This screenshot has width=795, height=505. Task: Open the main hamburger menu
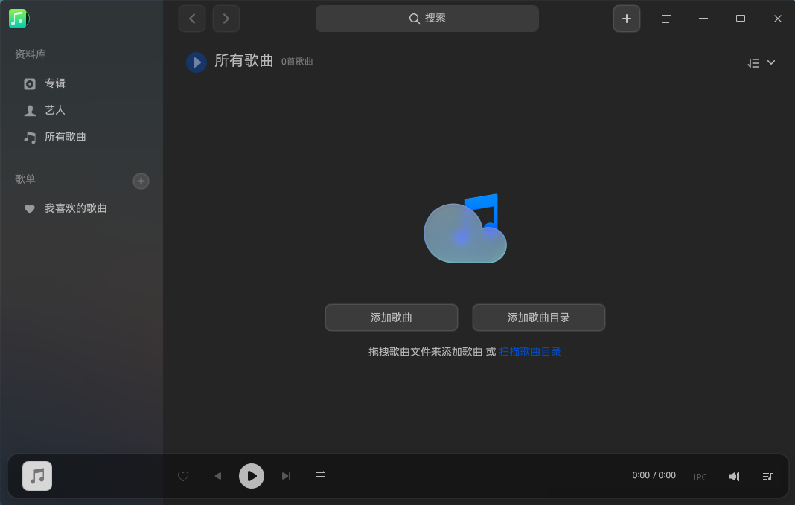[x=666, y=19]
